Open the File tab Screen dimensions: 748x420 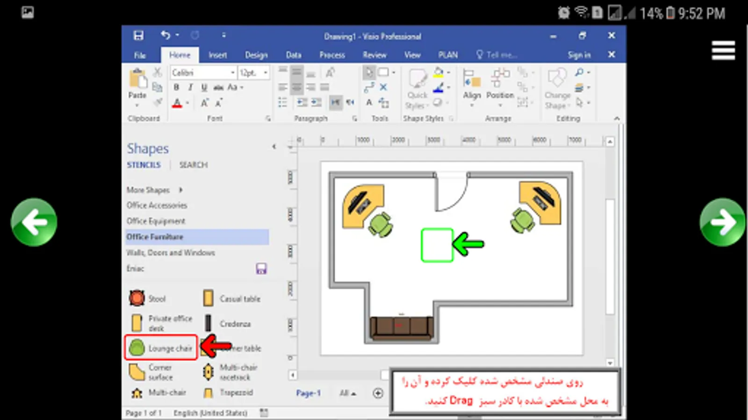140,55
